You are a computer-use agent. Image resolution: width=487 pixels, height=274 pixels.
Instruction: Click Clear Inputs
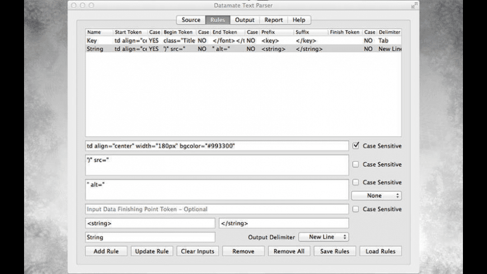coord(198,251)
